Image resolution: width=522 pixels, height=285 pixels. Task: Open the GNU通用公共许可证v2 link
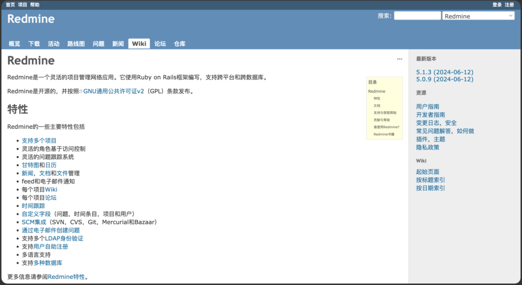pyautogui.click(x=114, y=91)
